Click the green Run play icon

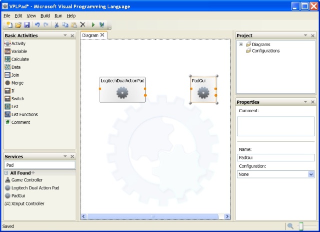[x=93, y=25]
